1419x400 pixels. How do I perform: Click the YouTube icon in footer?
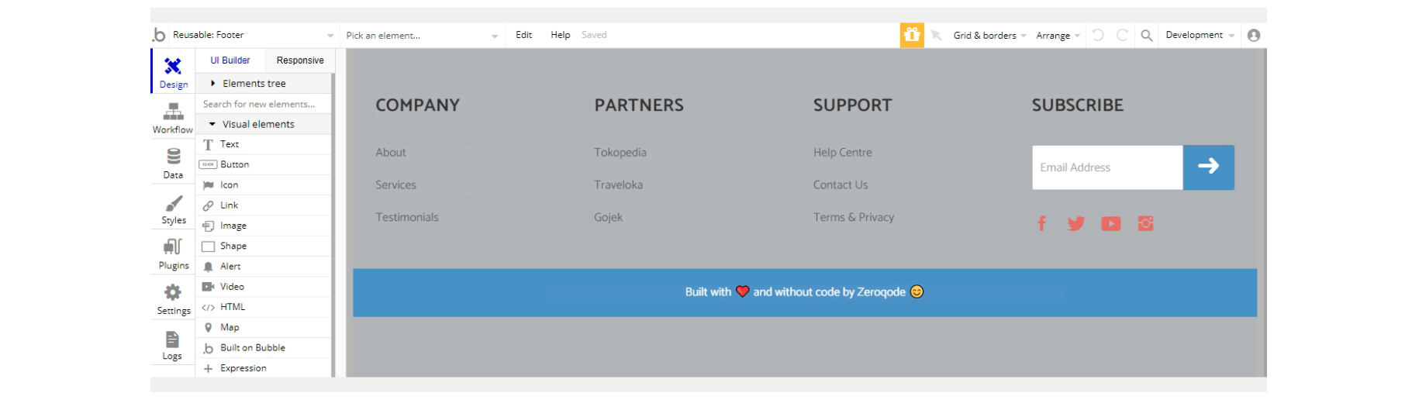(1111, 223)
